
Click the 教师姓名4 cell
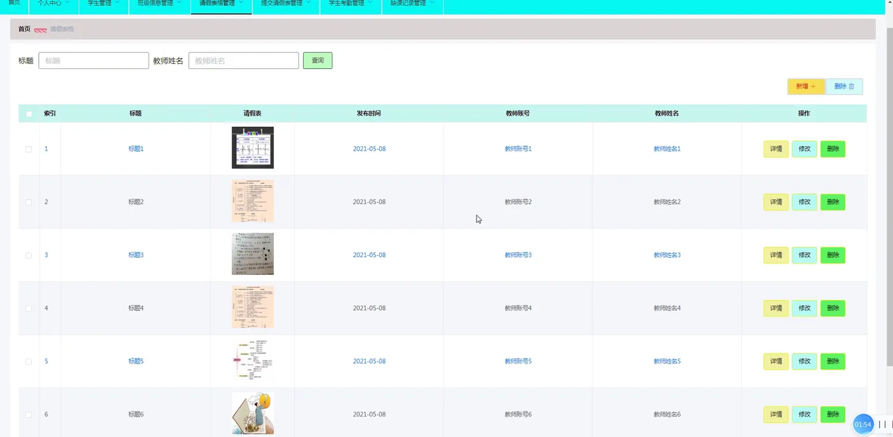tap(667, 308)
